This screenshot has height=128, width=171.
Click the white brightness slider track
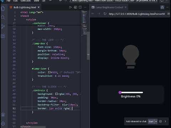click(x=132, y=92)
